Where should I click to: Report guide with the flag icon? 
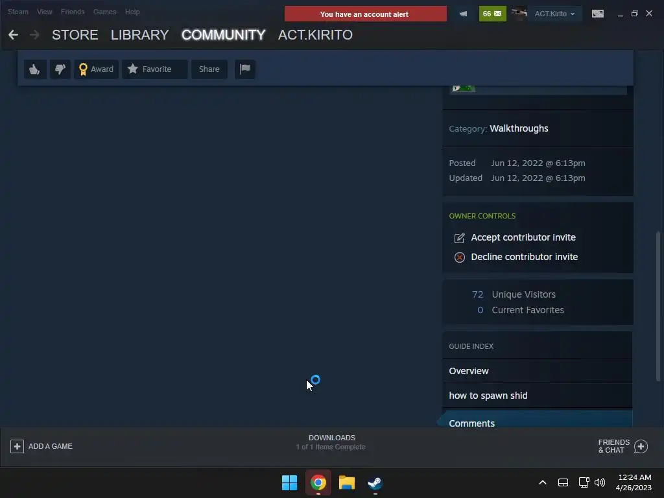click(244, 69)
